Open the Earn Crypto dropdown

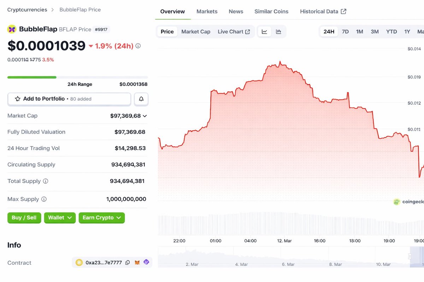[x=102, y=218]
